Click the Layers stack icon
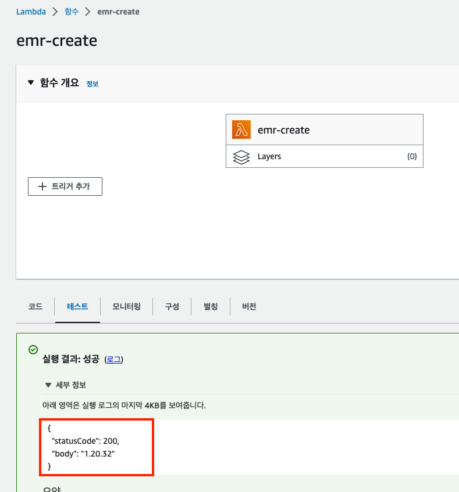Viewport: 459px width, 492px height. click(241, 157)
